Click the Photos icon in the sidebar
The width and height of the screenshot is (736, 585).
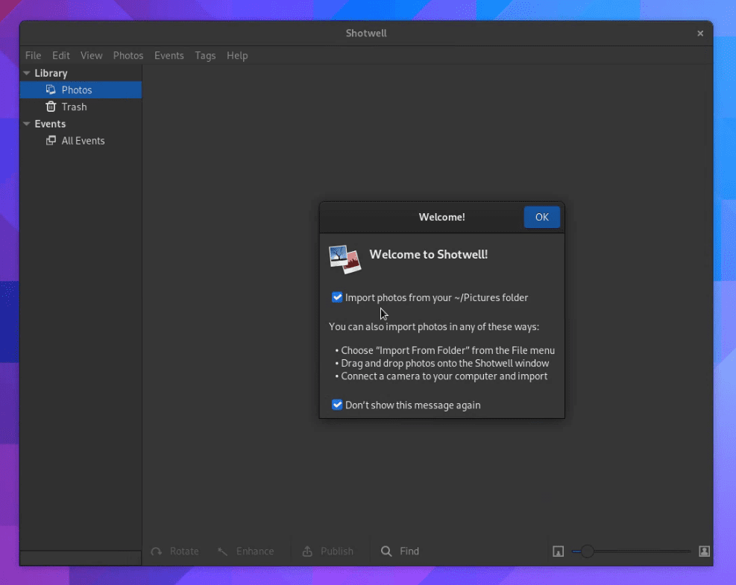tap(51, 89)
